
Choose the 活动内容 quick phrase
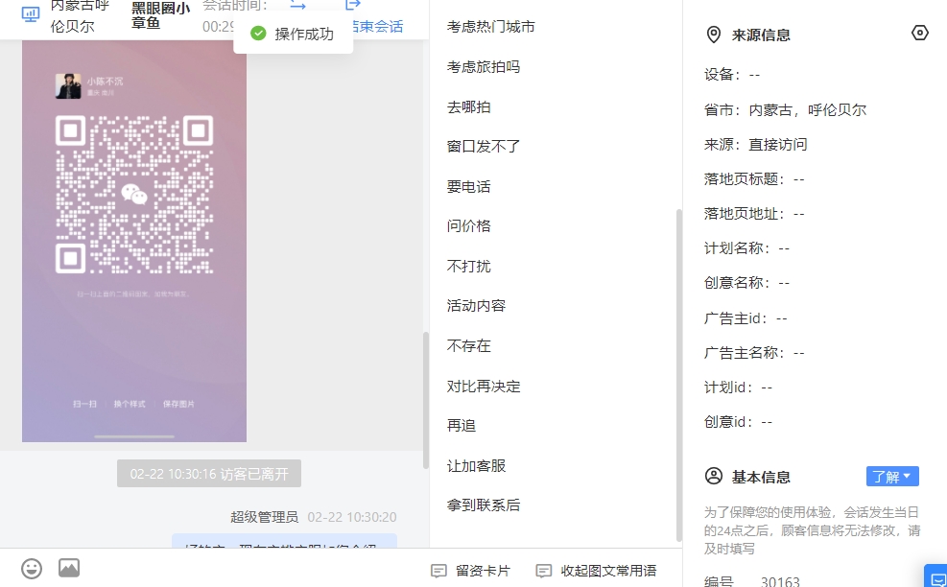[x=476, y=306]
